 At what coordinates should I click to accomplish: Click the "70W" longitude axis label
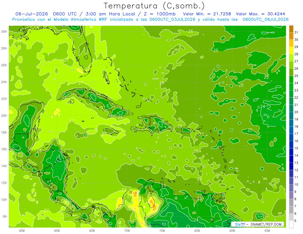(x=162, y=231)
